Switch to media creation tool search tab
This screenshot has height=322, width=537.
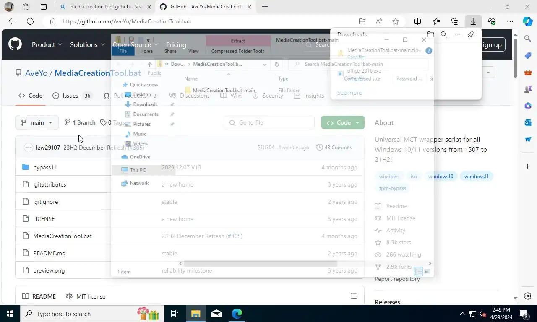click(x=105, y=7)
